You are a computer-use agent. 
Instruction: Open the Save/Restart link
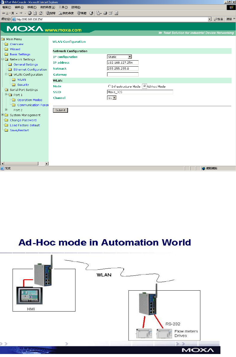pyautogui.click(x=19, y=130)
